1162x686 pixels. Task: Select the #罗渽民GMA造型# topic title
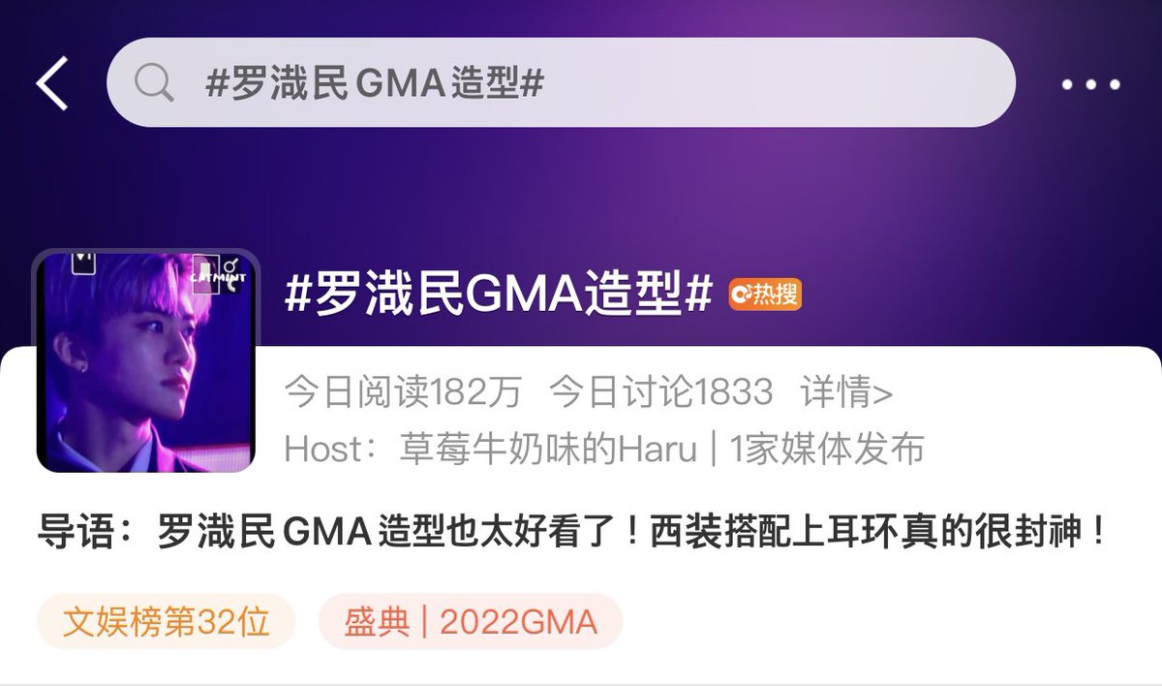click(499, 294)
